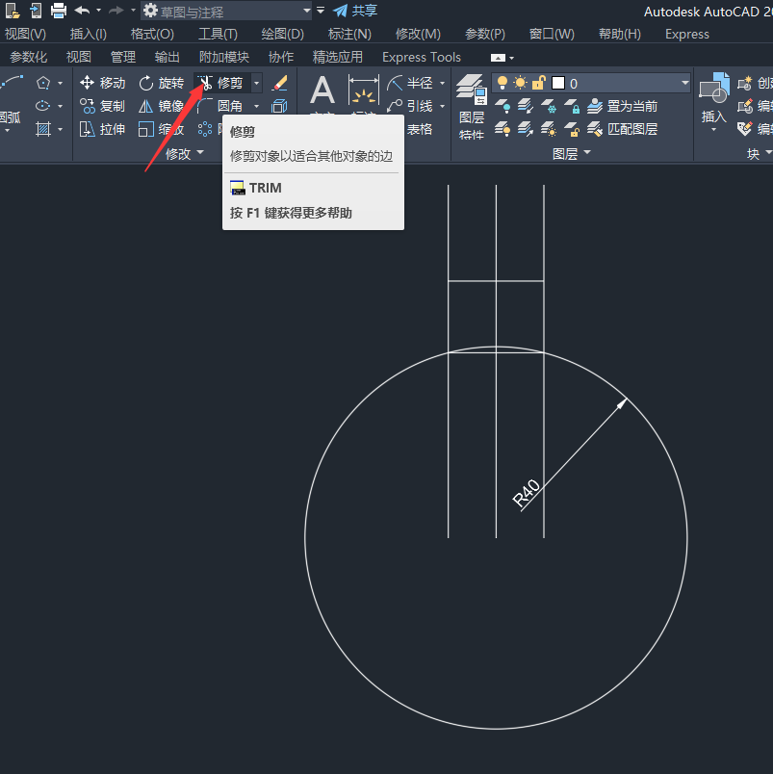Select the 移动 (Move) tool
The width and height of the screenshot is (773, 774).
point(103,83)
